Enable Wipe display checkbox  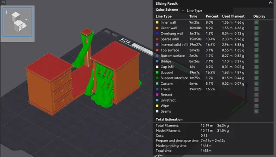pyautogui.click(x=257, y=106)
